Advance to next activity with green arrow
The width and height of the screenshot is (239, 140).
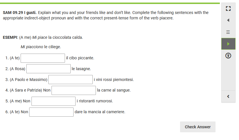[228, 44]
